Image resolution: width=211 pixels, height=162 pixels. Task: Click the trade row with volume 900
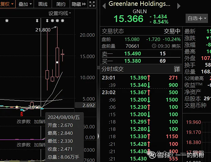[141, 85]
